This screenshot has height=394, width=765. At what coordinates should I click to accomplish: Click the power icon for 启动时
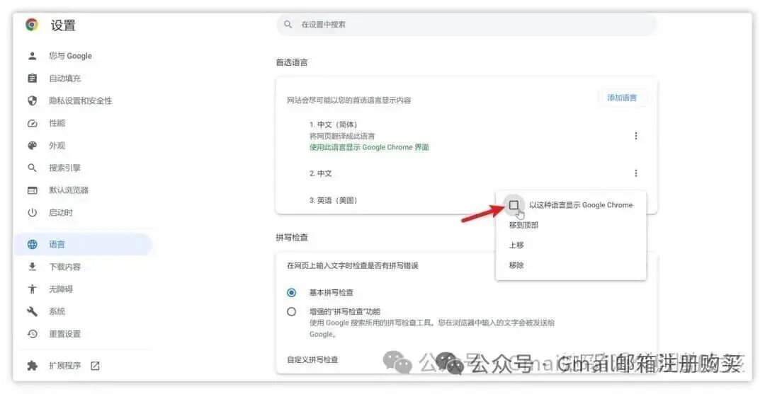tap(32, 213)
